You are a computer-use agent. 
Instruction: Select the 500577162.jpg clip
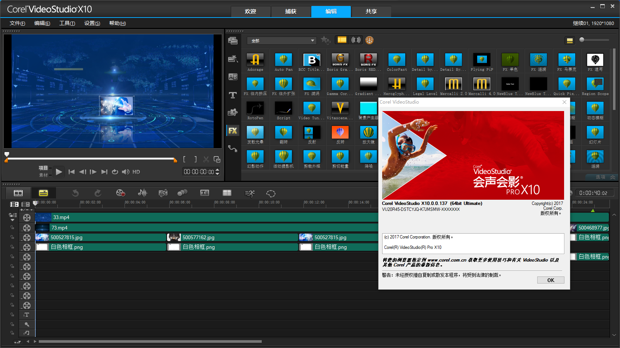[232, 237]
